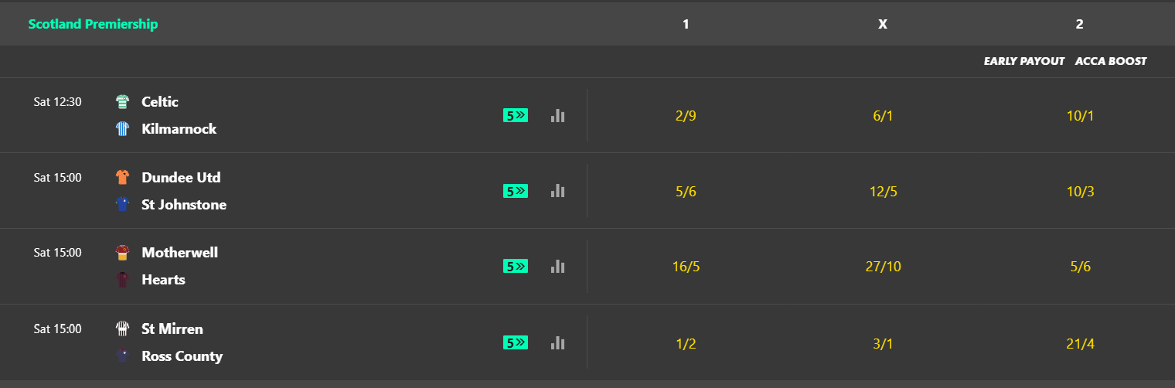Open stats icon for Celtic v Kilmarnock

click(557, 115)
